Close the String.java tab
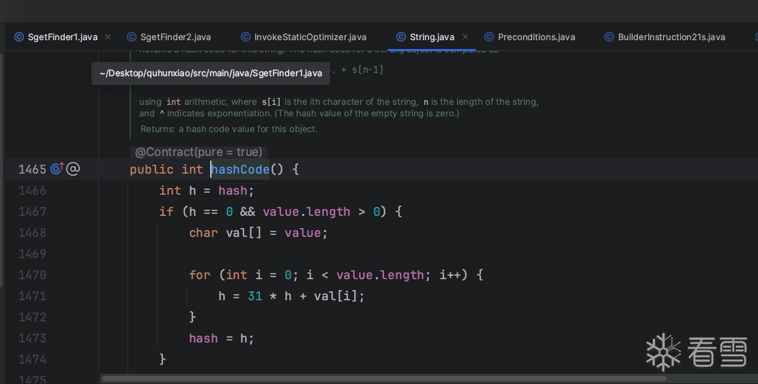The width and height of the screenshot is (758, 384). click(x=465, y=37)
